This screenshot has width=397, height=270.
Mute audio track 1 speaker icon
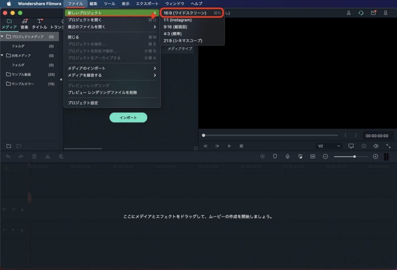13,230
